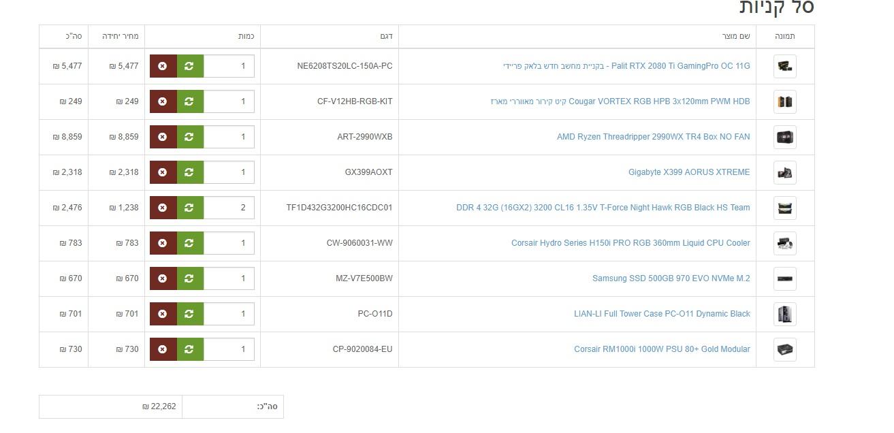The image size is (894, 433).
Task: Select quantity field for Samsung 970 EVO
Action: click(229, 278)
